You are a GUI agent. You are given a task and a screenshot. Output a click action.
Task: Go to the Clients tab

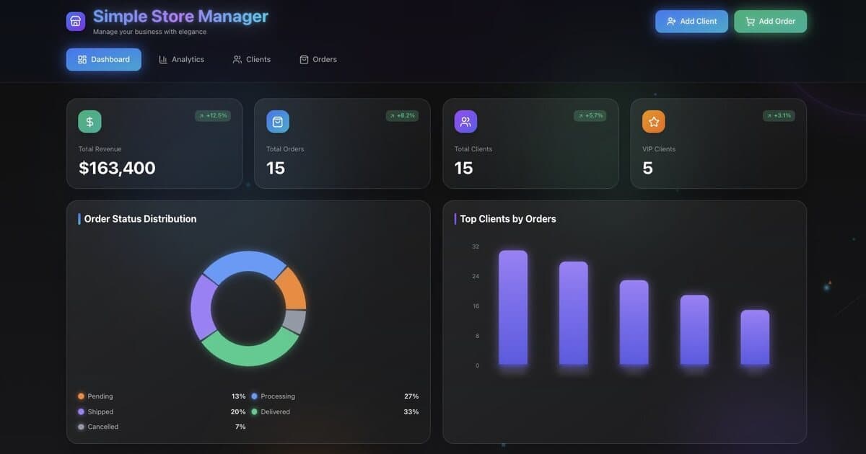pyautogui.click(x=252, y=60)
